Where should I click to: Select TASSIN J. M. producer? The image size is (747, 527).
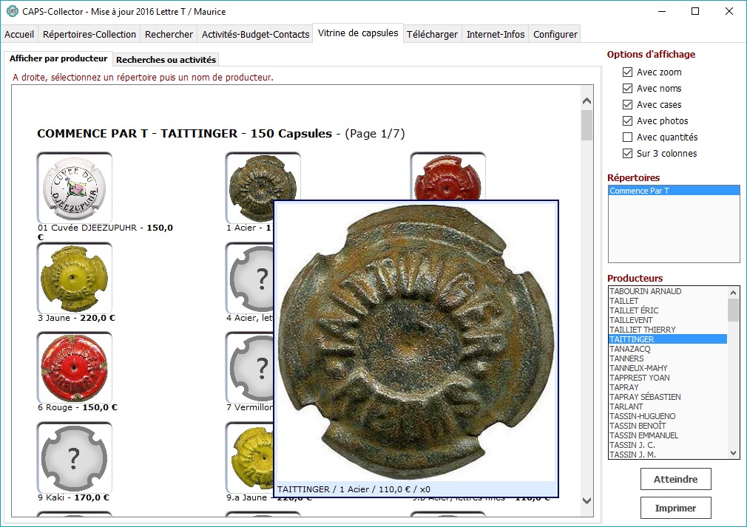[x=668, y=454]
